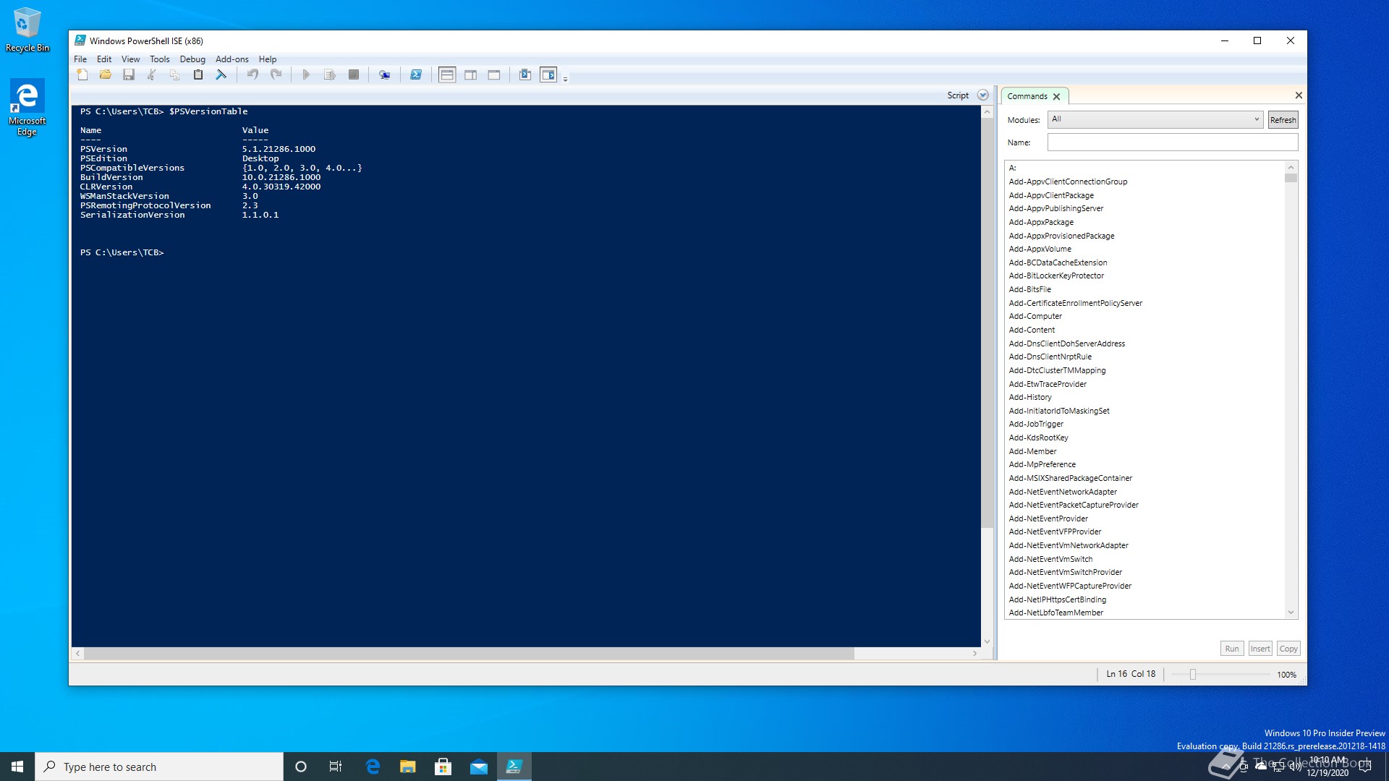This screenshot has height=781, width=1389.
Task: Copy selection using the toolbar copy icon
Action: (174, 74)
